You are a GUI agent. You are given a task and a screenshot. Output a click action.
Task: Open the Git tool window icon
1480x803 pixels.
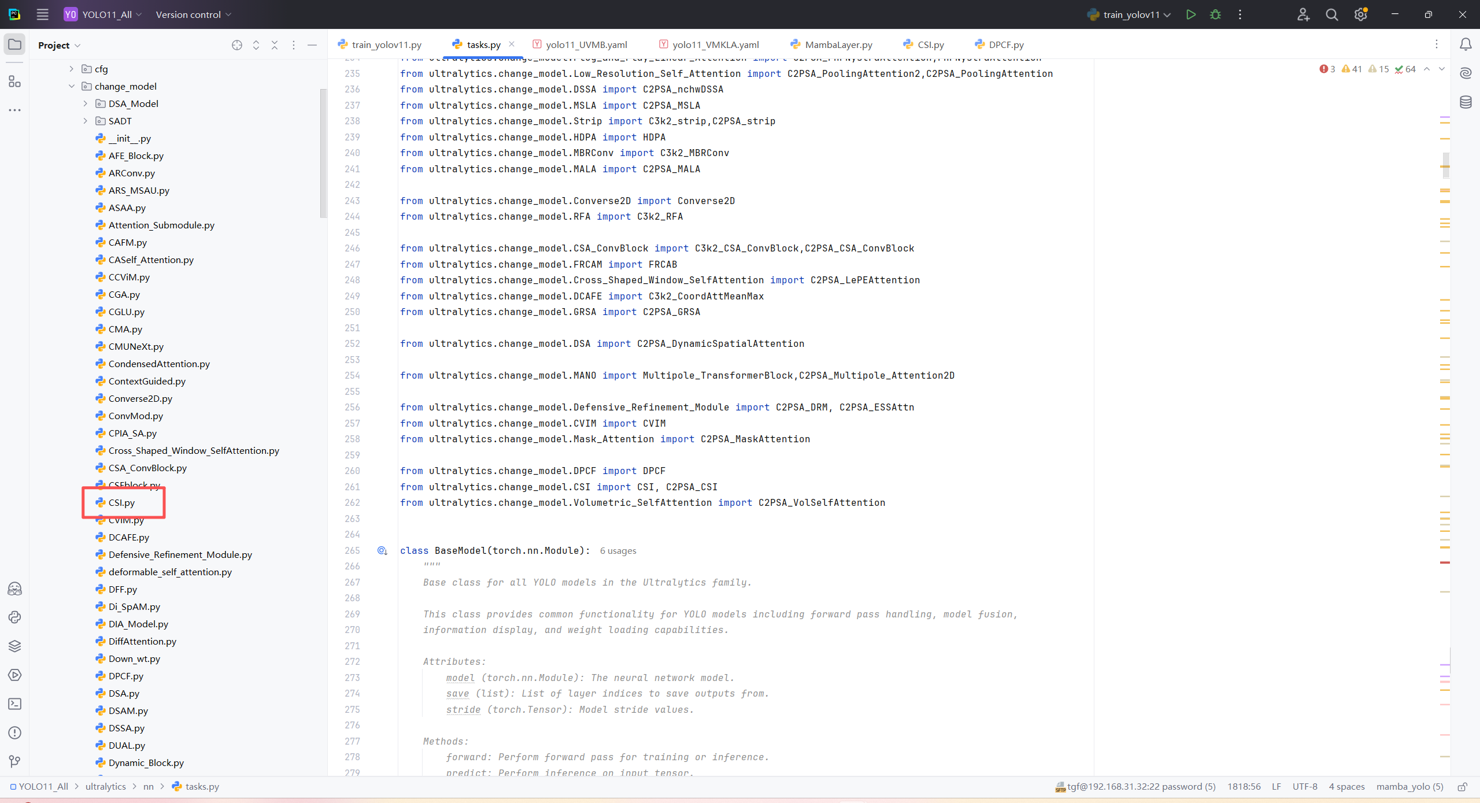click(x=14, y=761)
